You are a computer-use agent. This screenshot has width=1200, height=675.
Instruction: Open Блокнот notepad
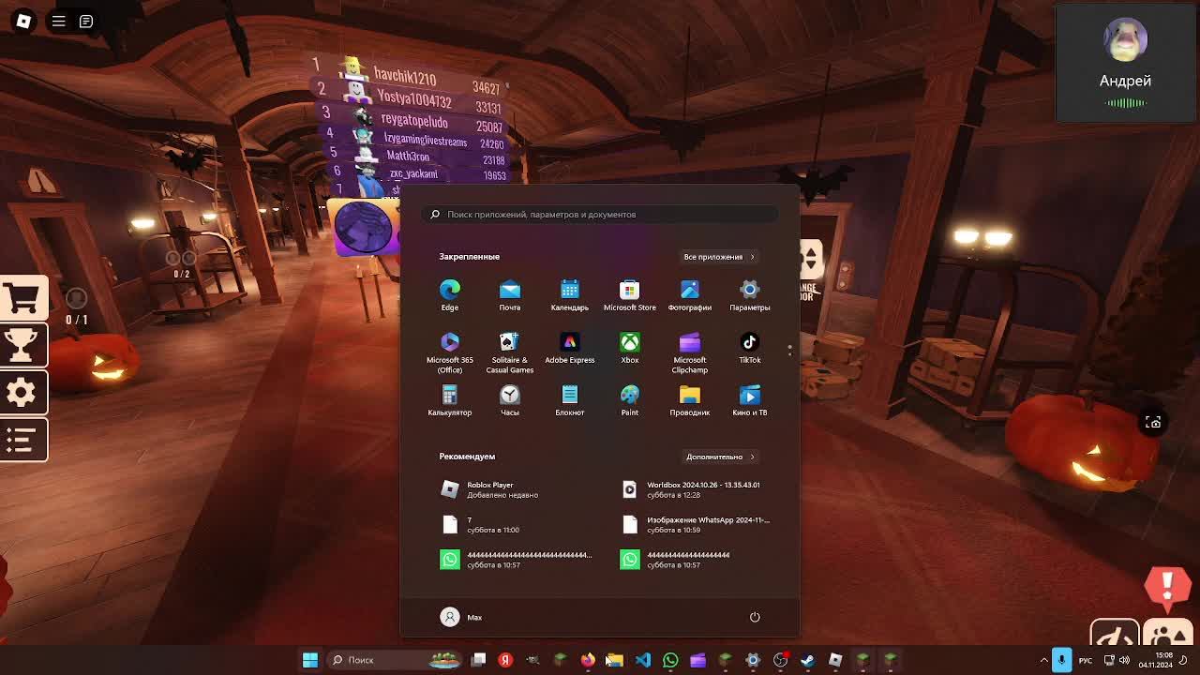pos(570,399)
